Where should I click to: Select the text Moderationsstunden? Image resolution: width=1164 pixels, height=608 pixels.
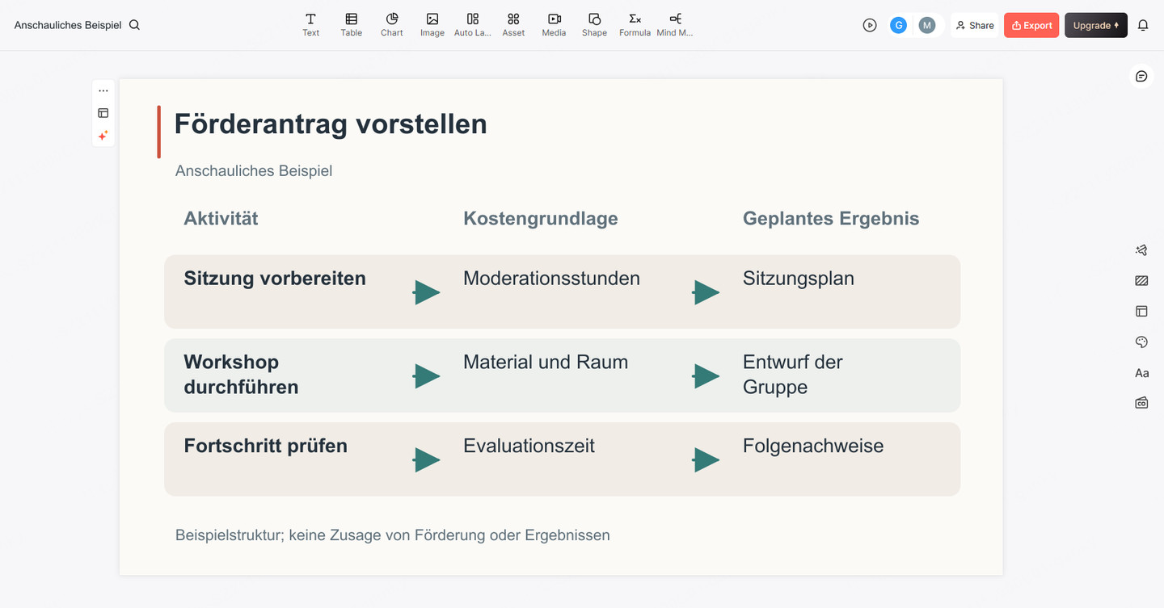551,279
